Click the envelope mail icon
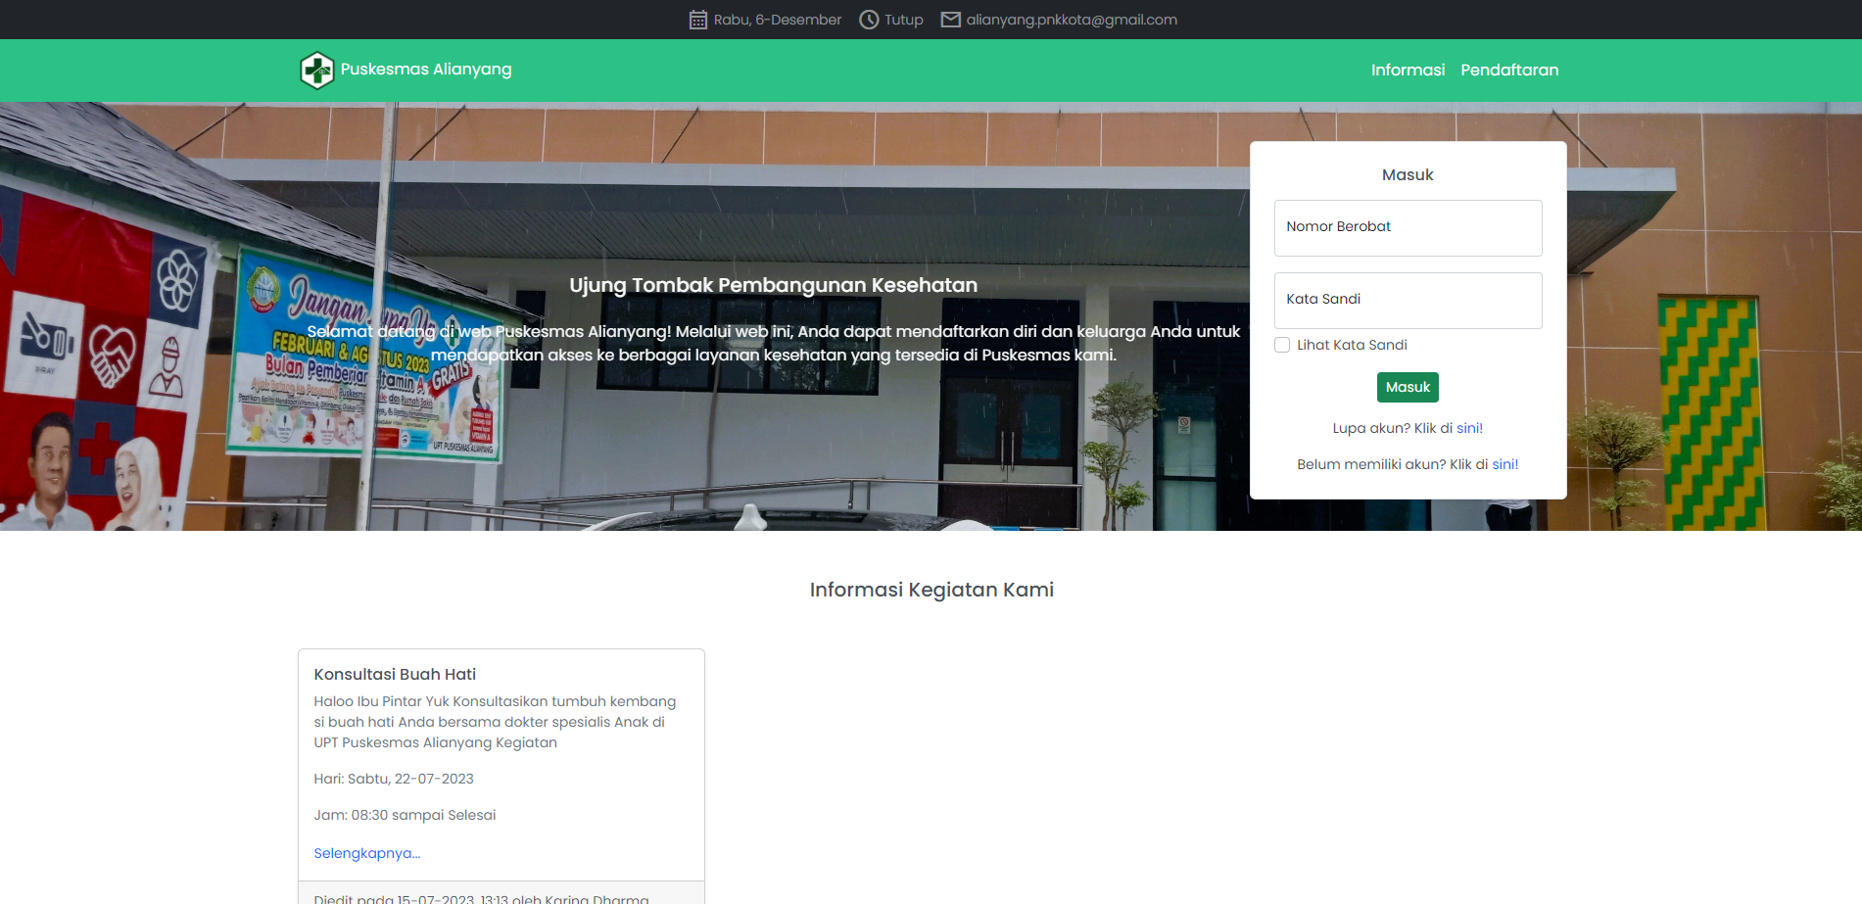 coord(950,20)
